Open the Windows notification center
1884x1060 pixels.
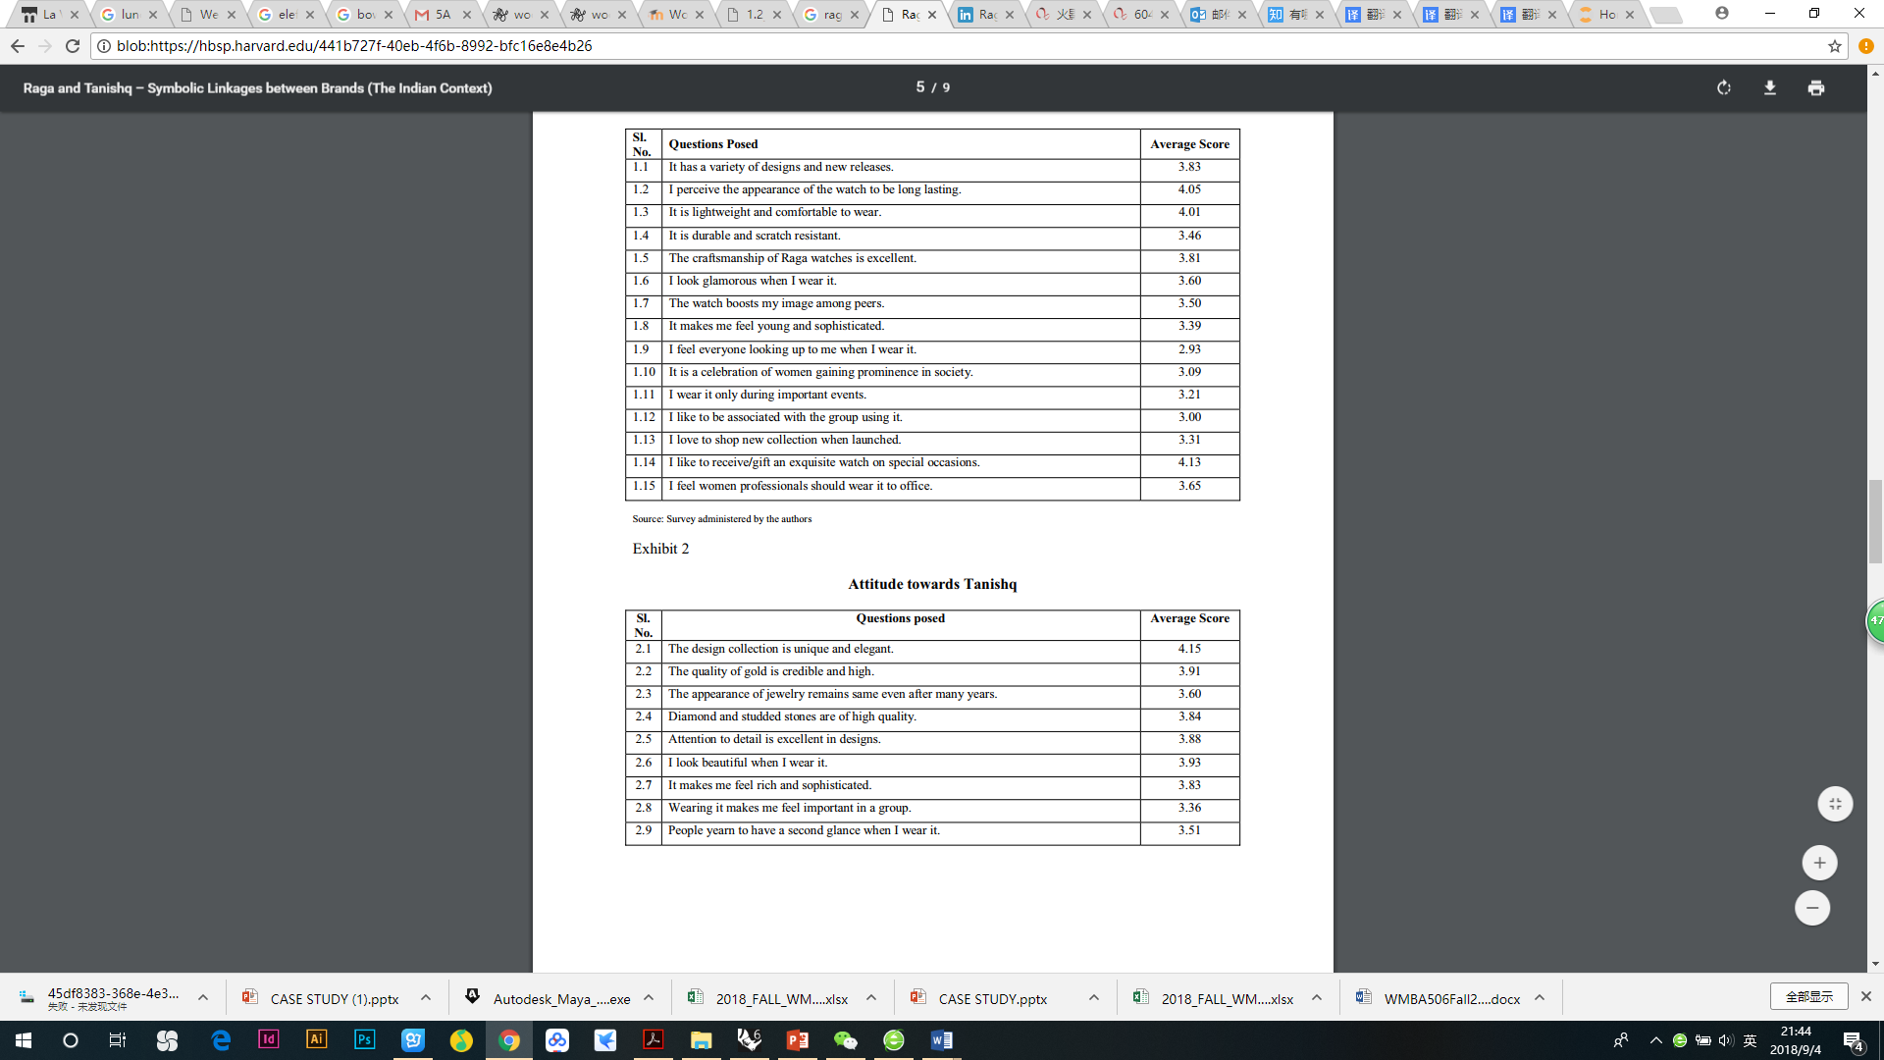click(1854, 1040)
